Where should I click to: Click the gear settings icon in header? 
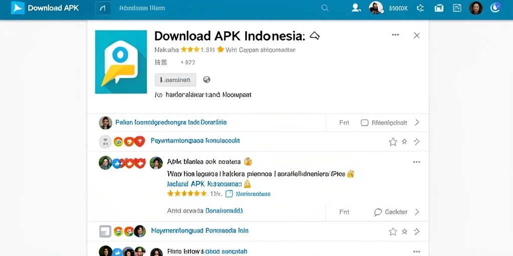[420, 8]
